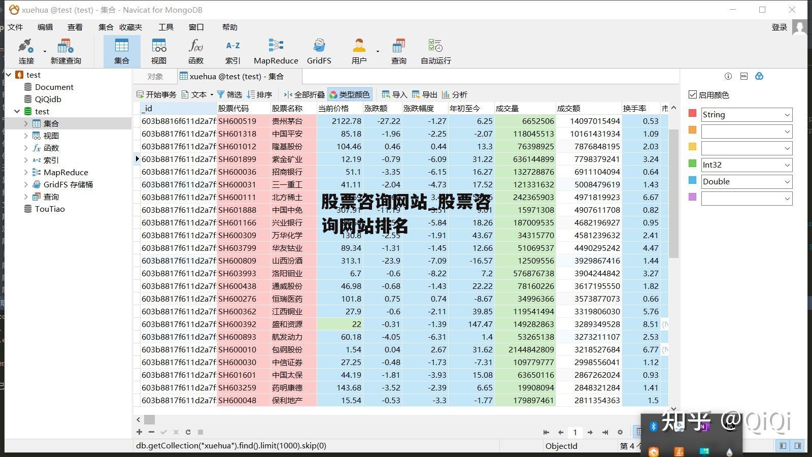The image size is (812, 457).
Task: Open the 工具 (Tools) menu
Action: 166,27
